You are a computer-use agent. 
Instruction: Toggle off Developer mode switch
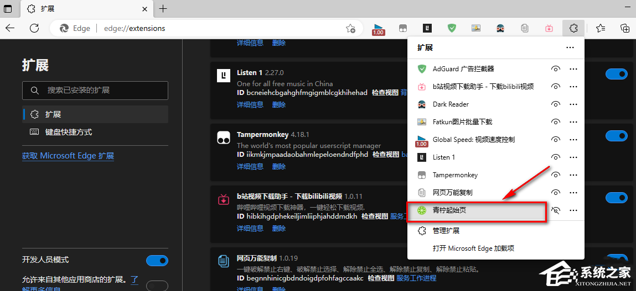[157, 260]
